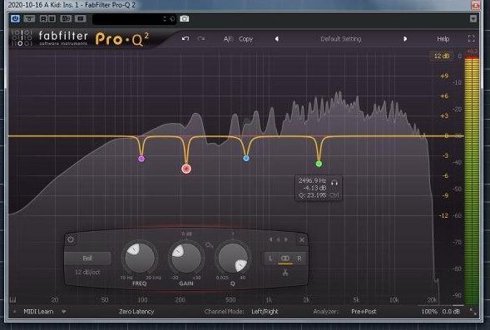The height and width of the screenshot is (330, 490).
Task: Click the -4.13 dB gain value
Action: [314, 188]
